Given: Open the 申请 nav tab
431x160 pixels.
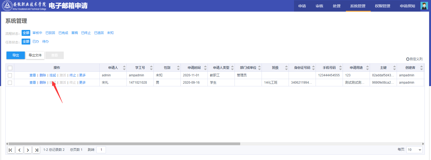Looking at the screenshot, I should click(302, 6).
